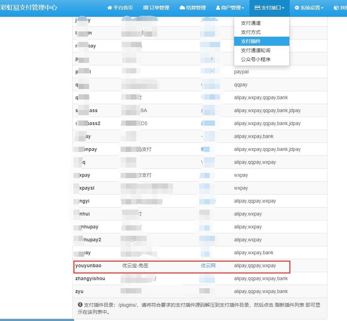
Task: Click the home icon beside 平台首页
Action: pyautogui.click(x=110, y=8)
